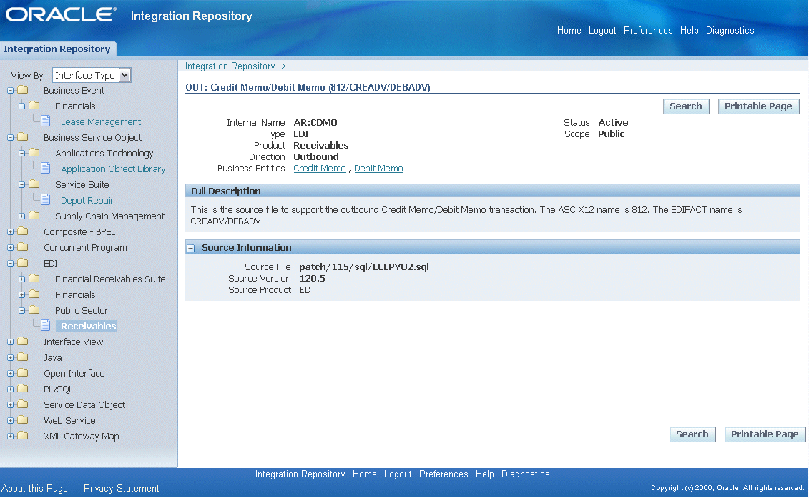Viewport: 809px width, 498px height.
Task: Open the Application Object Library link
Action: 113,169
